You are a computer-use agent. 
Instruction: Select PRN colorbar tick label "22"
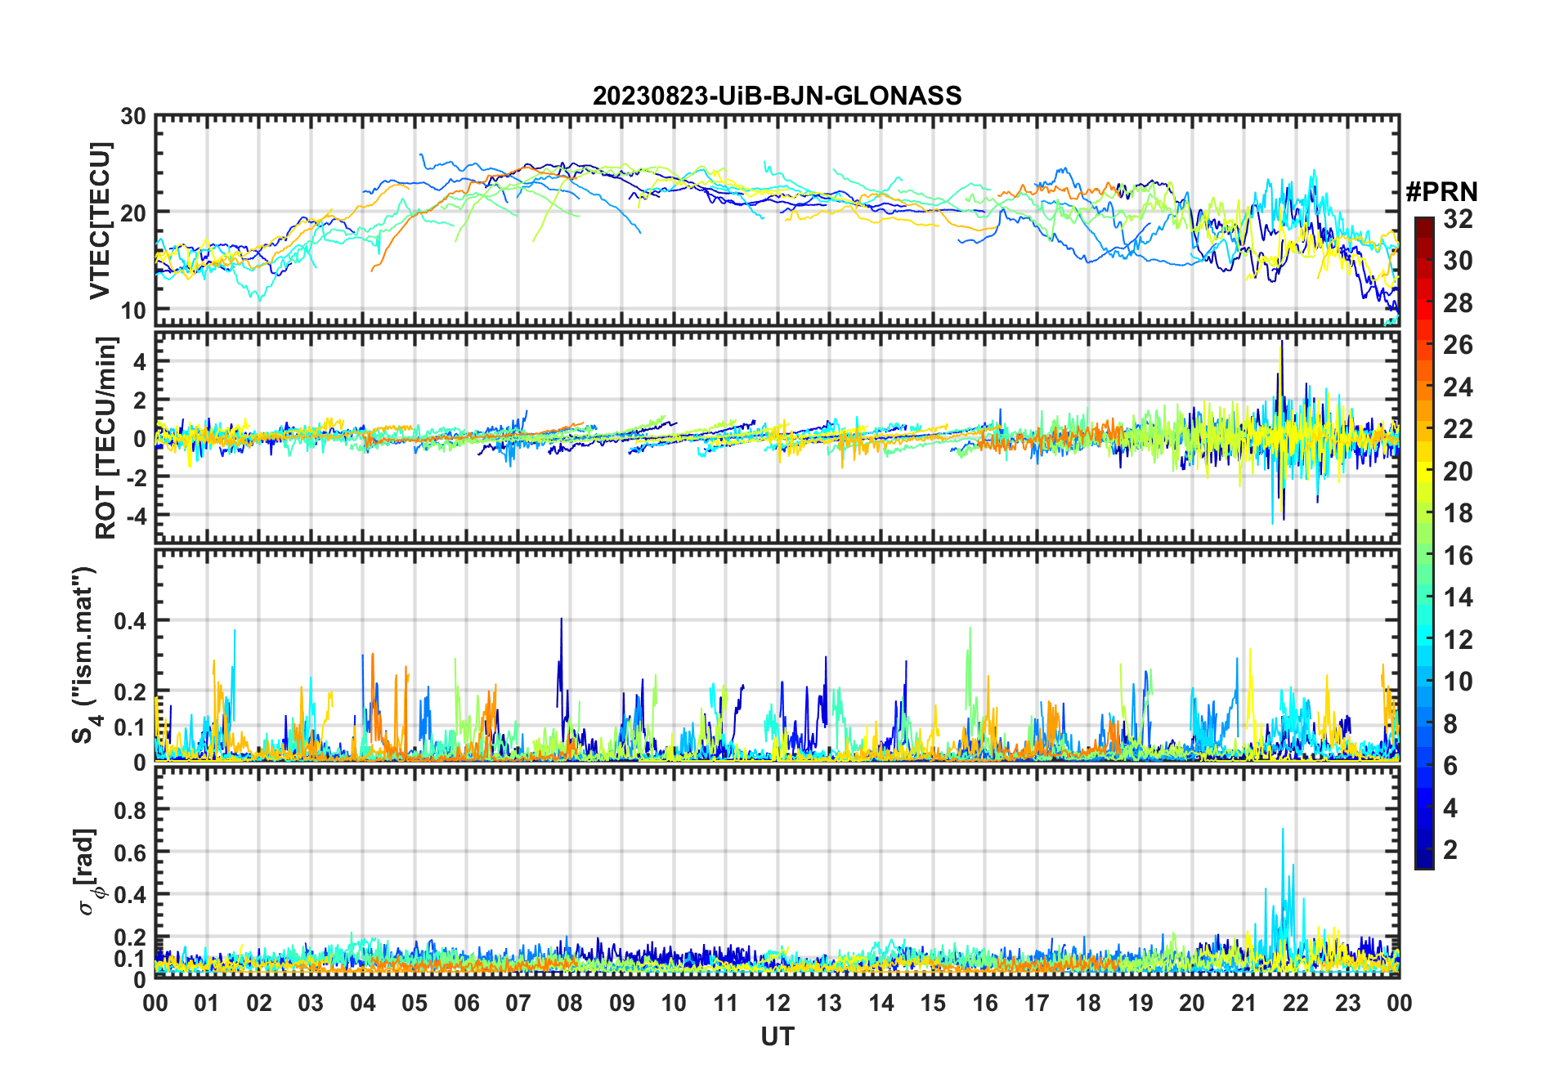pos(1458,428)
